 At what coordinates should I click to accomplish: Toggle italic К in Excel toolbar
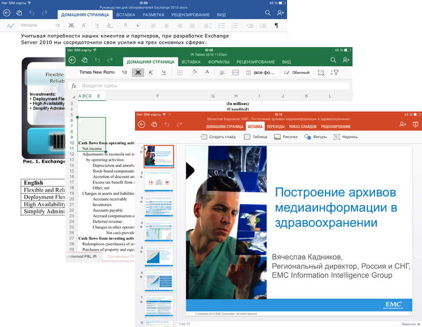(150, 72)
